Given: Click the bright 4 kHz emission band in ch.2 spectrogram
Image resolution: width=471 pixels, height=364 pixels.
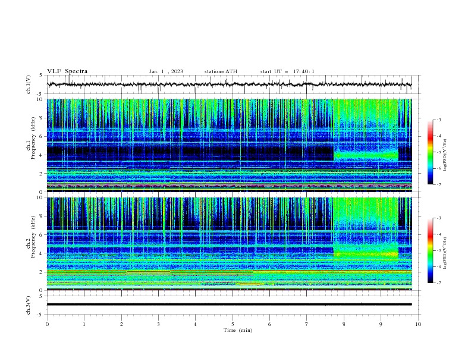Looking at the screenshot, I should pyautogui.click(x=366, y=254).
